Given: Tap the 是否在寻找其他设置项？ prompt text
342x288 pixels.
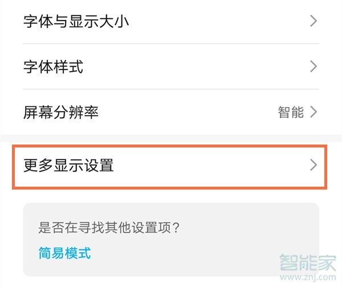Looking at the screenshot, I should pyautogui.click(x=109, y=229).
